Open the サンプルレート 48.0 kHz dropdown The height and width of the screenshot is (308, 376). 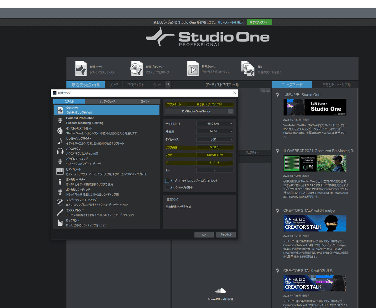(215, 124)
